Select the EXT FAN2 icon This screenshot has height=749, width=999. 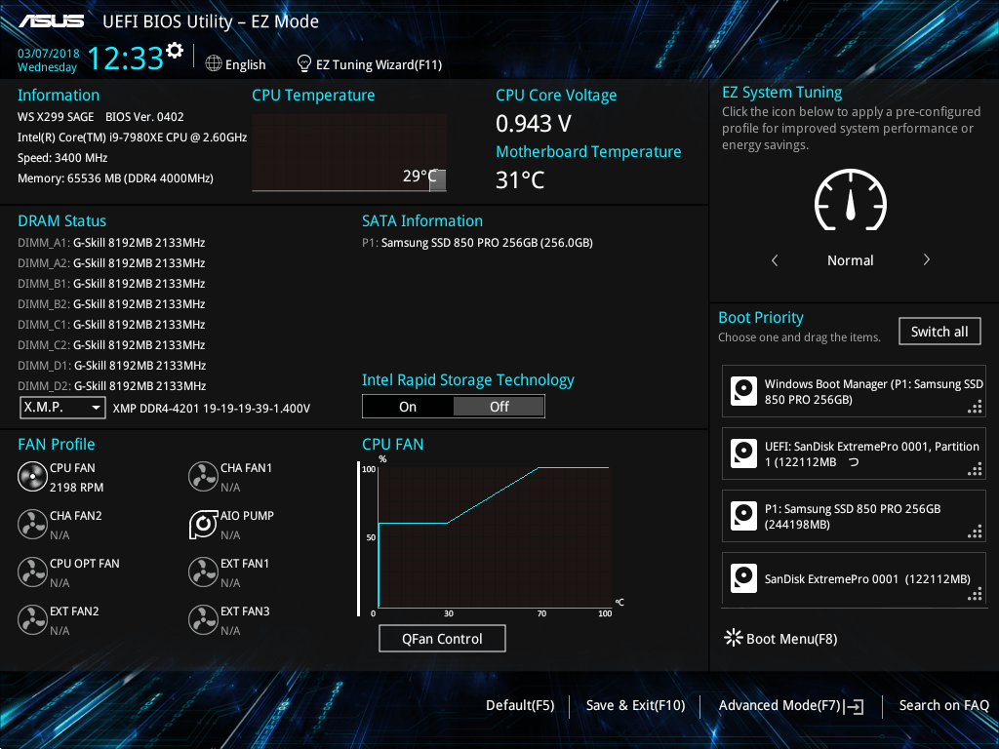(32, 619)
